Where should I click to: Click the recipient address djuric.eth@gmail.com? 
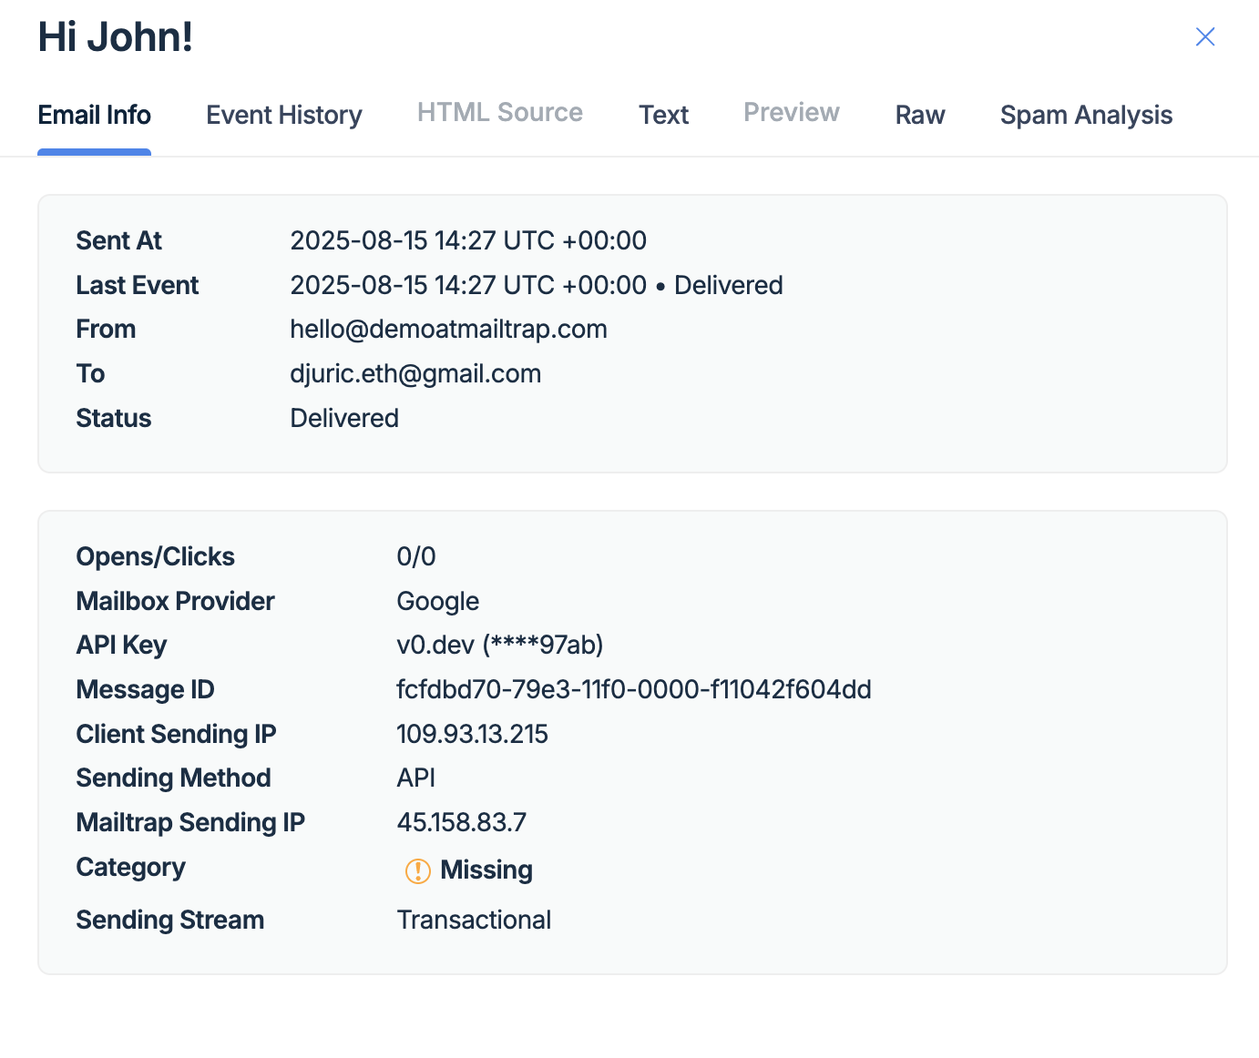coord(415,373)
